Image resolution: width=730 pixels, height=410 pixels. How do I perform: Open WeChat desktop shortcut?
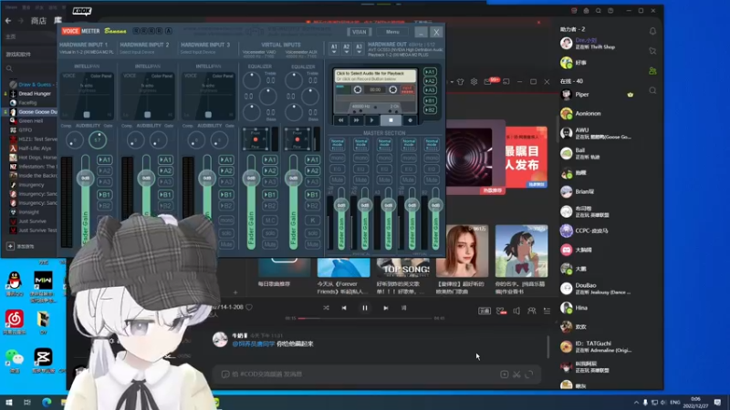point(14,360)
